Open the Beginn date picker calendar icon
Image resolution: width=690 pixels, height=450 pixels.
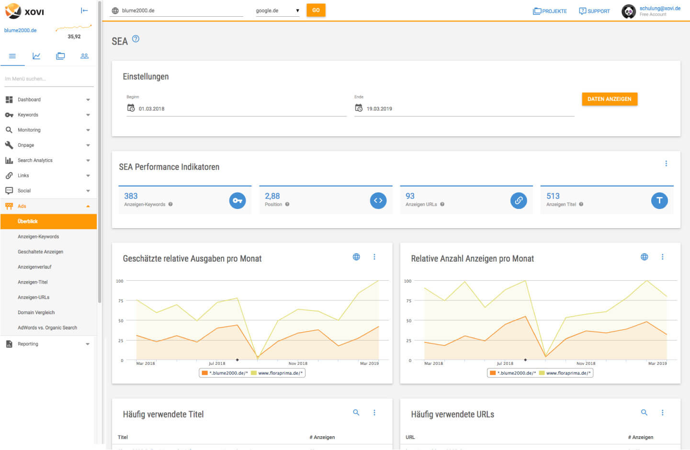click(131, 108)
